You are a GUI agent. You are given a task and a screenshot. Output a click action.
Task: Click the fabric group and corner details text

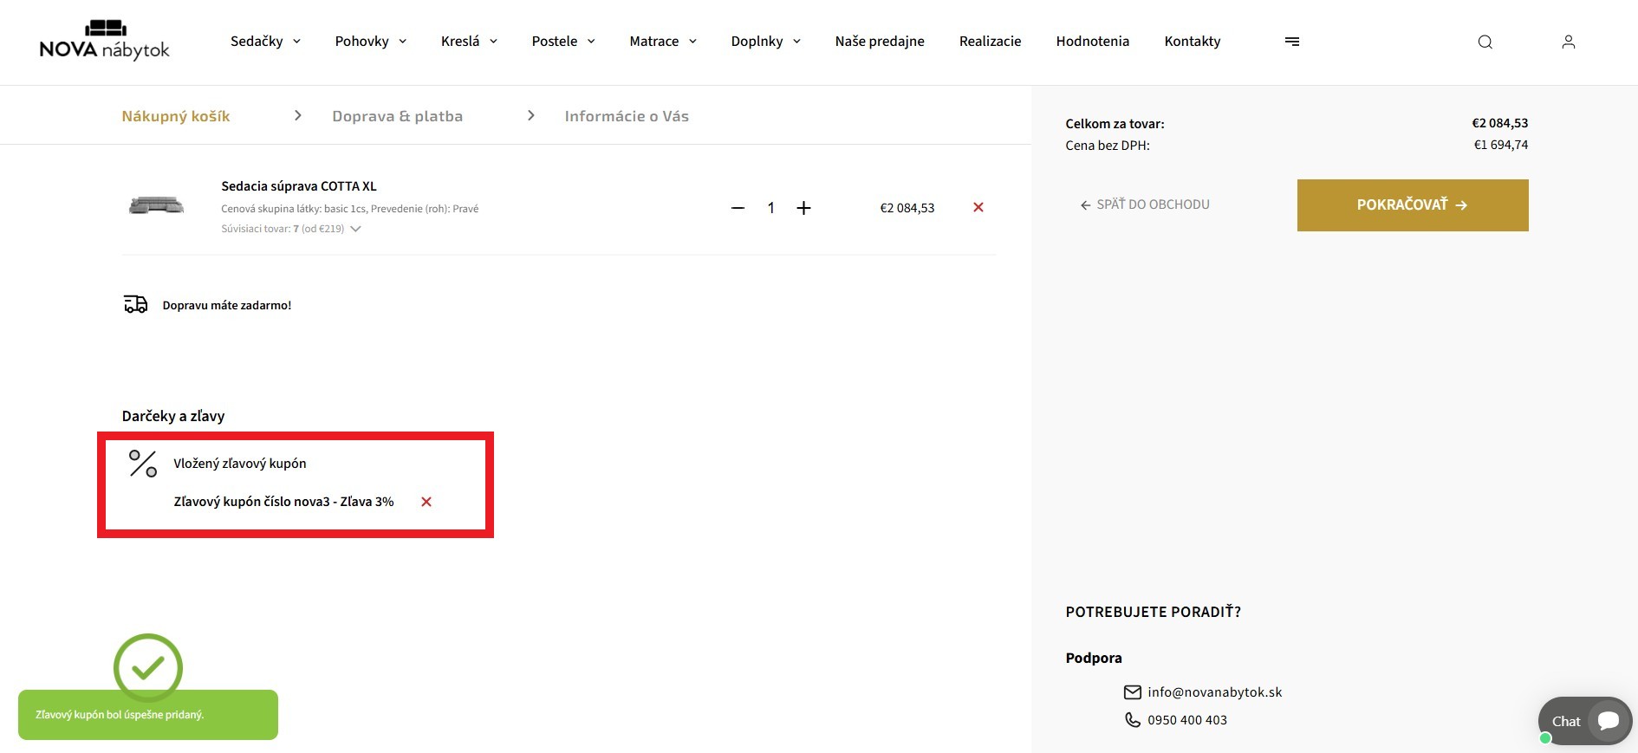350,209
